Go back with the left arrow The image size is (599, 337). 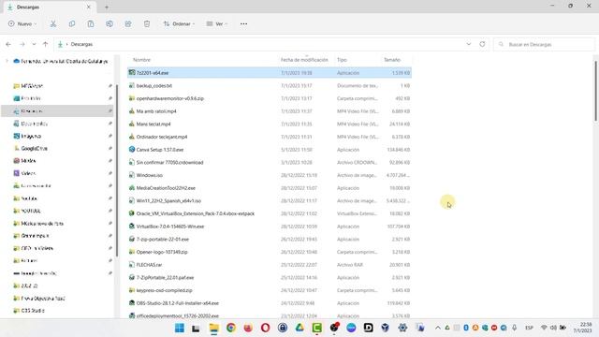[8, 44]
